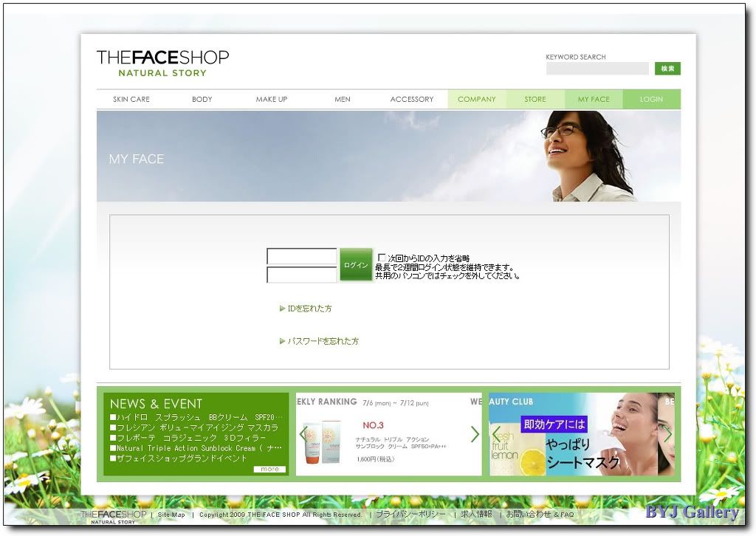Open the MEN menu
756x536 pixels.
click(x=343, y=99)
